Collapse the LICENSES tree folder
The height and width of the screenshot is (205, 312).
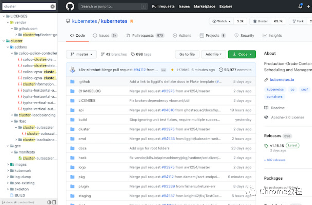(3, 16)
